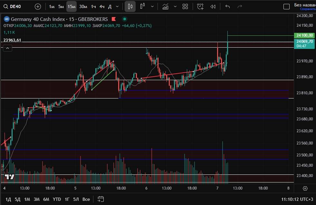This screenshot has height=205, width=316.
Task: Select the 15м timeframe
Action: click(72, 6)
